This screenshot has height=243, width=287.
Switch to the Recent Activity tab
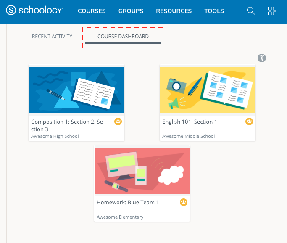tap(52, 37)
